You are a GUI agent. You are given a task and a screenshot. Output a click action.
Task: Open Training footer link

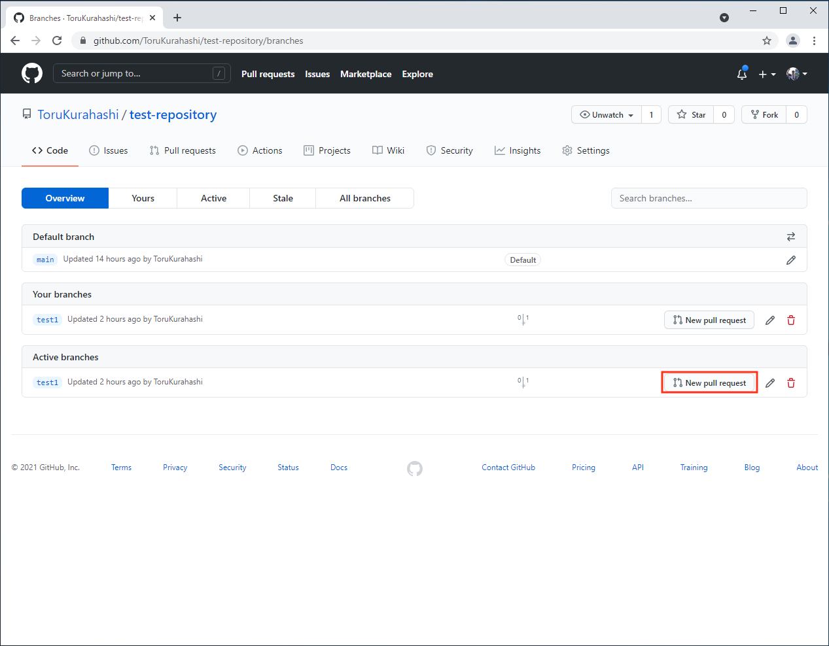click(x=694, y=467)
